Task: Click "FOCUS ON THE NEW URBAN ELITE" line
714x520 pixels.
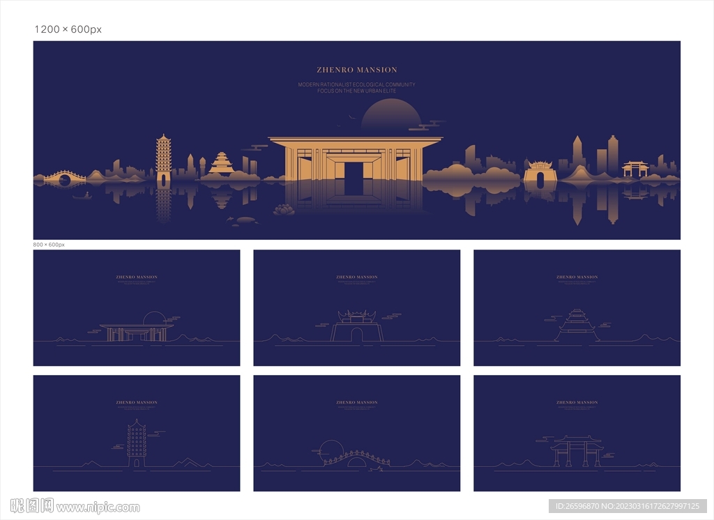Action: 356,91
